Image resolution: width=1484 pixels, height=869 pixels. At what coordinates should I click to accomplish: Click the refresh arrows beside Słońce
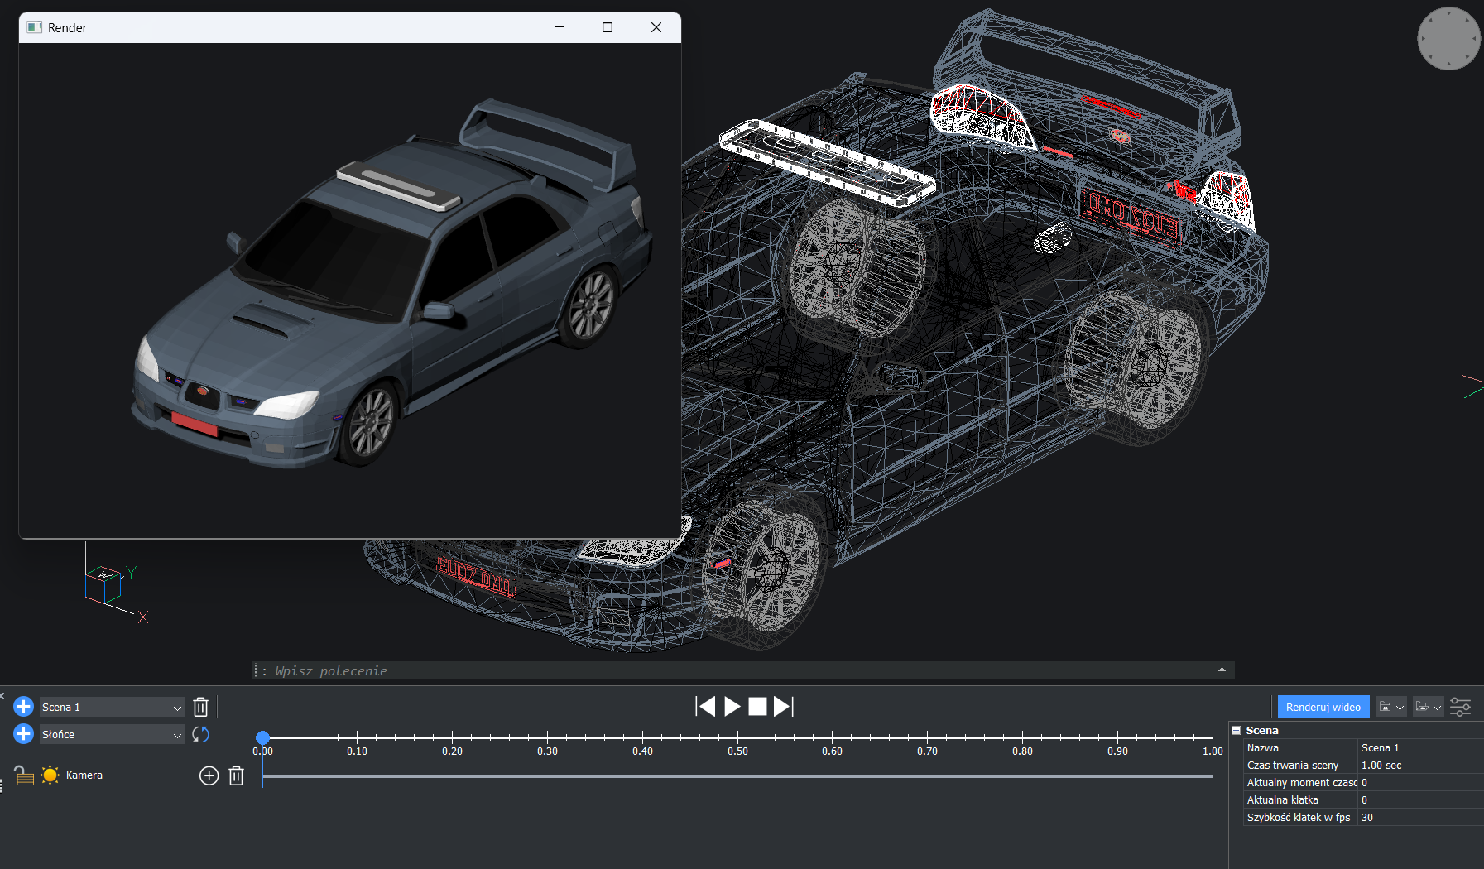coord(200,734)
